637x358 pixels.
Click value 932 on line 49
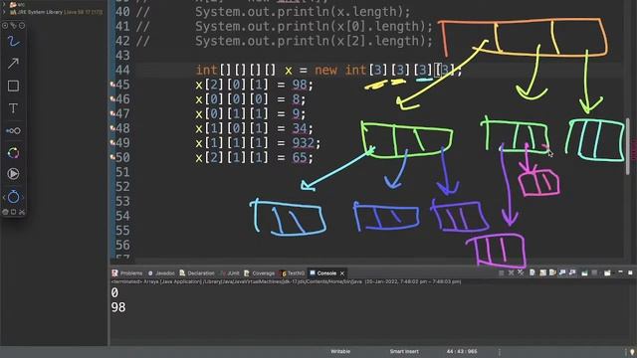[x=303, y=143]
